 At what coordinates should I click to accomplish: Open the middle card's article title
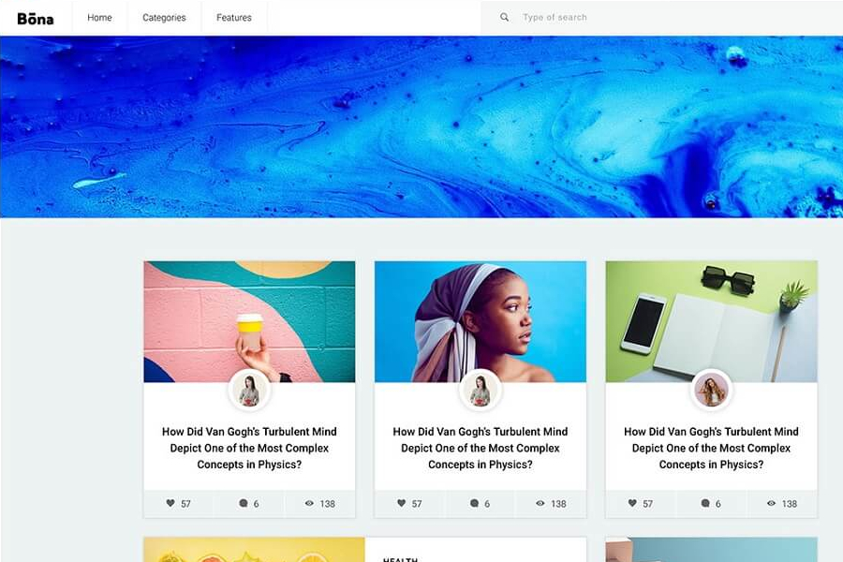pos(481,448)
